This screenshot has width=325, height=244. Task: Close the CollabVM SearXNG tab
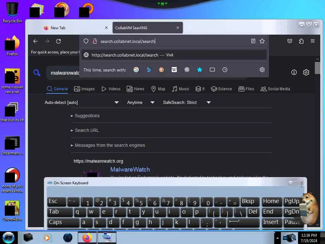pos(178,28)
